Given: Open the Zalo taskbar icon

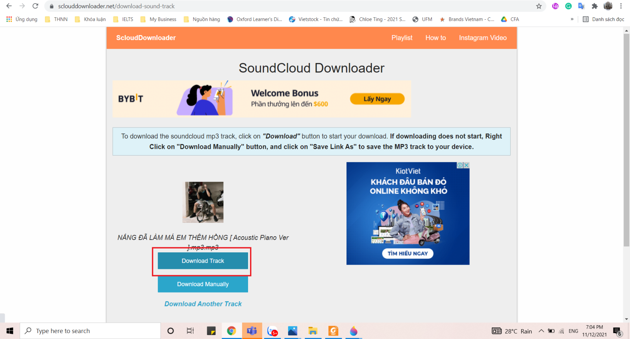Looking at the screenshot, I should [x=272, y=331].
